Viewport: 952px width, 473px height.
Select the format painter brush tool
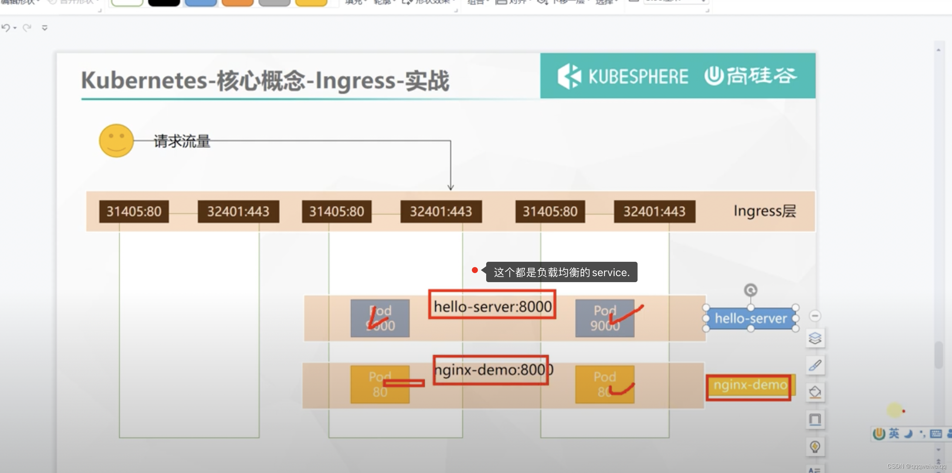(815, 365)
